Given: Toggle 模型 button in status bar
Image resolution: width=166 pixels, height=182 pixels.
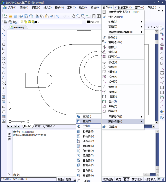Looking at the screenshot, I should 126,179.
